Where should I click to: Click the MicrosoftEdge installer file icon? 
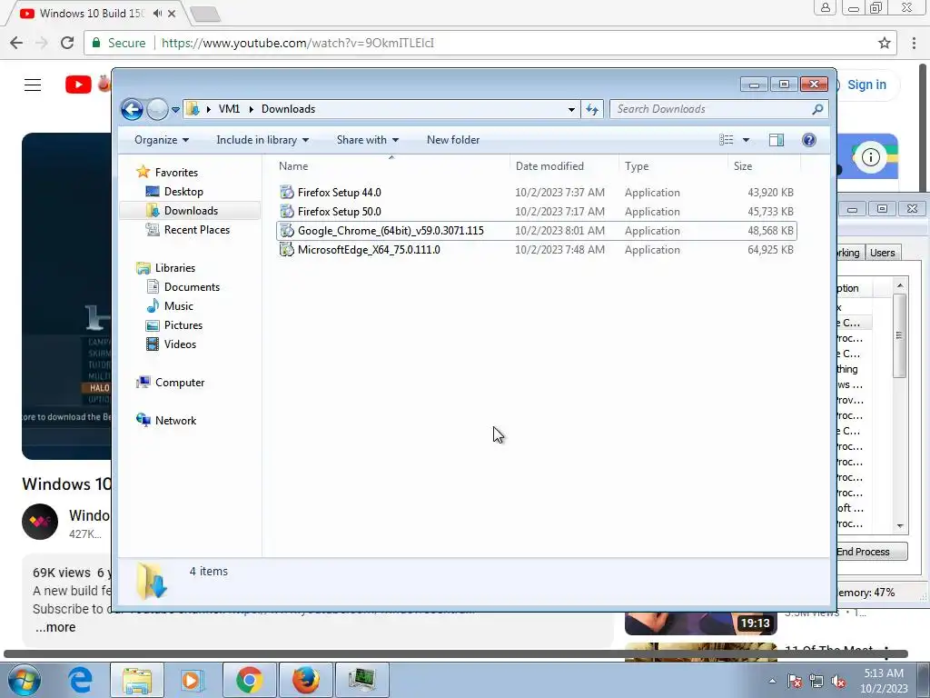click(287, 250)
